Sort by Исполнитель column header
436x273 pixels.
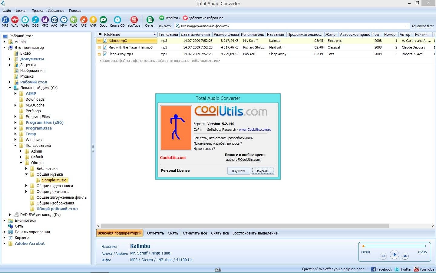pyautogui.click(x=253, y=34)
